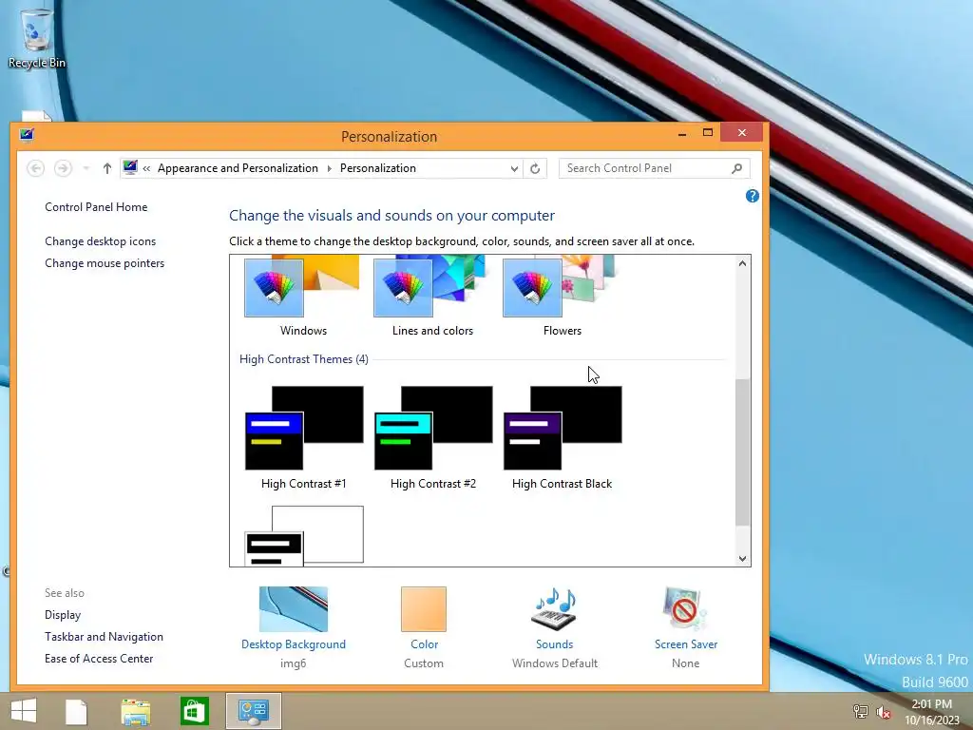The height and width of the screenshot is (730, 973).
Task: Click the Back navigation arrow
Action: point(35,168)
